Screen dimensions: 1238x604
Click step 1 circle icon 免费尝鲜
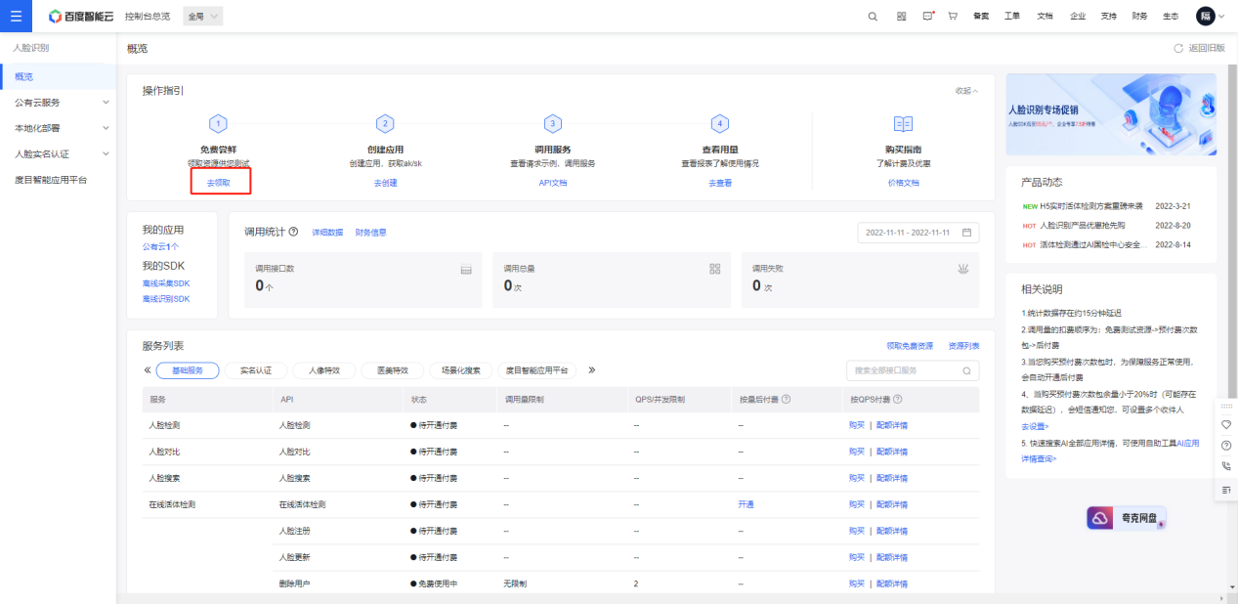tap(218, 123)
